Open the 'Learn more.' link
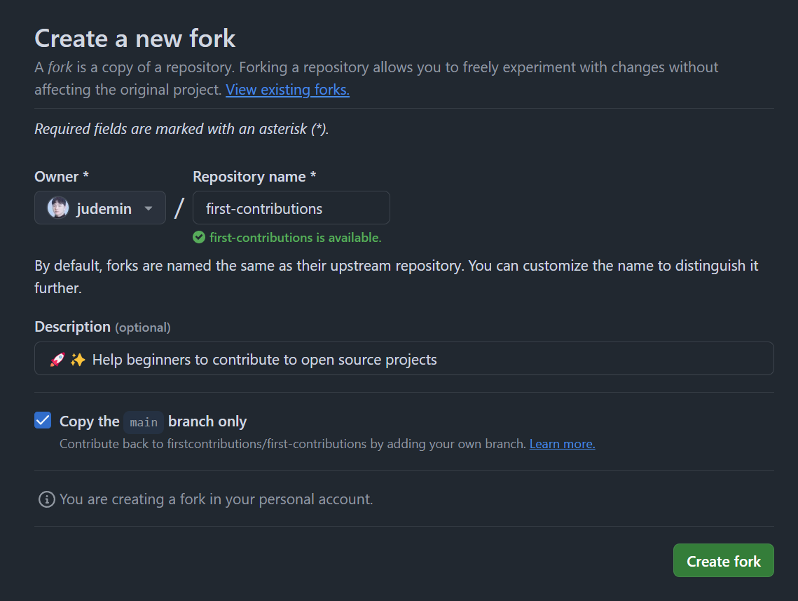Image resolution: width=798 pixels, height=601 pixels. pos(562,443)
